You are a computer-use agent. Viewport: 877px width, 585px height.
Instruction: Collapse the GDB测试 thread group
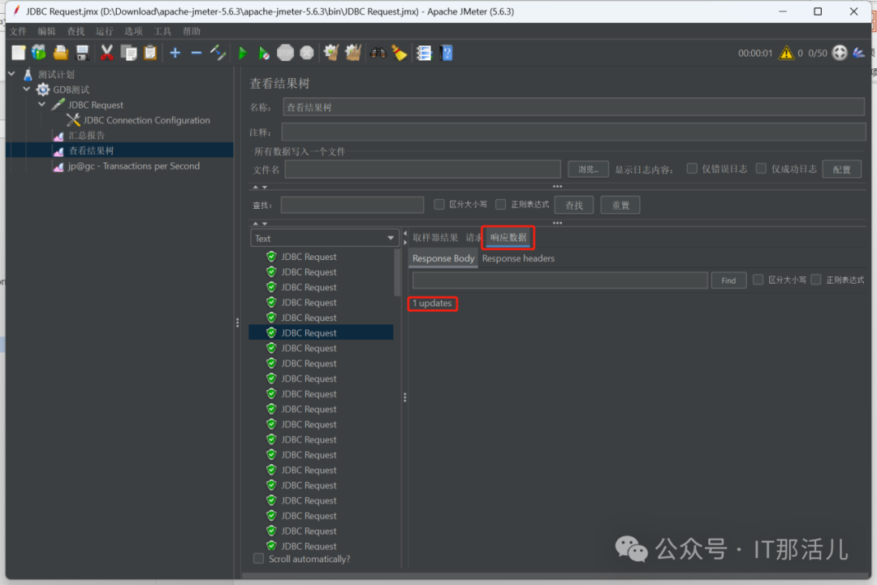pos(26,89)
